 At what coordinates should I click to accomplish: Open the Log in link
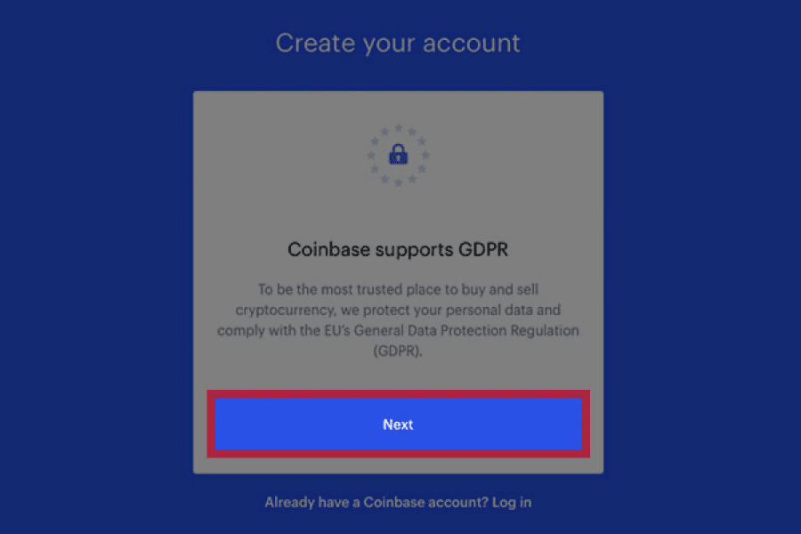coord(512,502)
